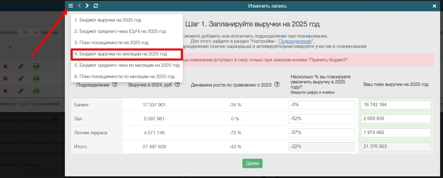Click the green 'Далее' button

click(252, 163)
